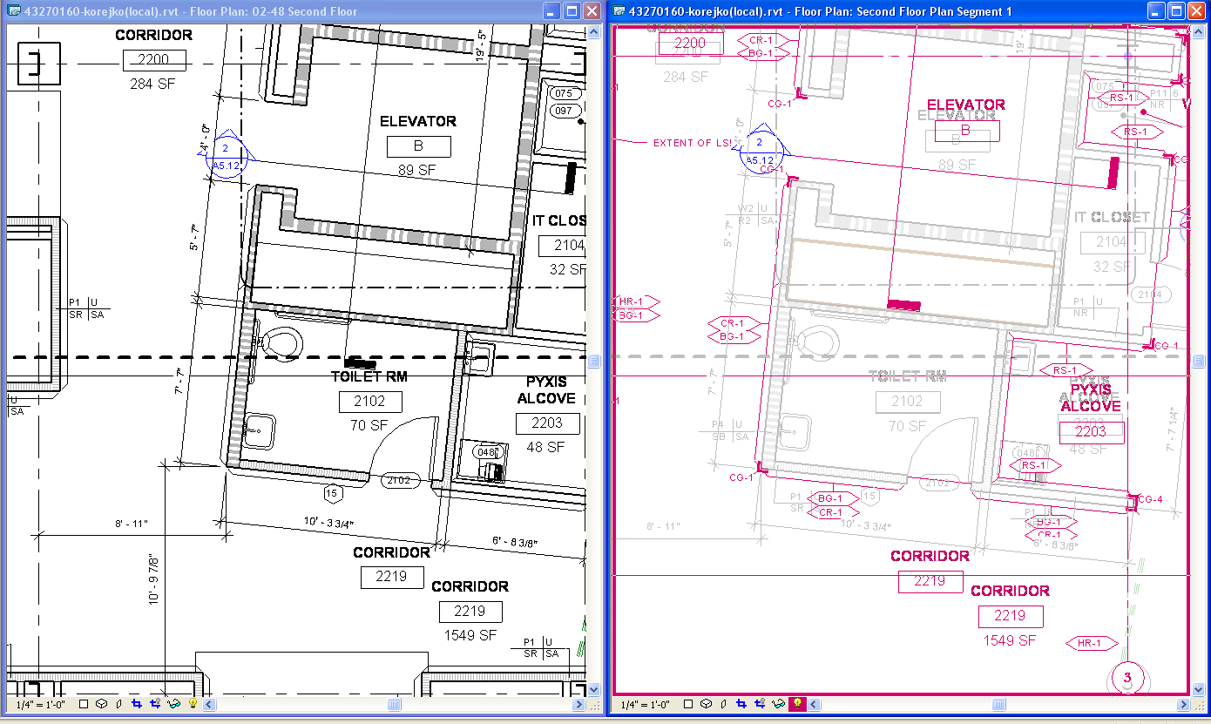The height and width of the screenshot is (724, 1211).
Task: Select magenta 2203 room tag in Segment 1 window
Action: point(1091,431)
